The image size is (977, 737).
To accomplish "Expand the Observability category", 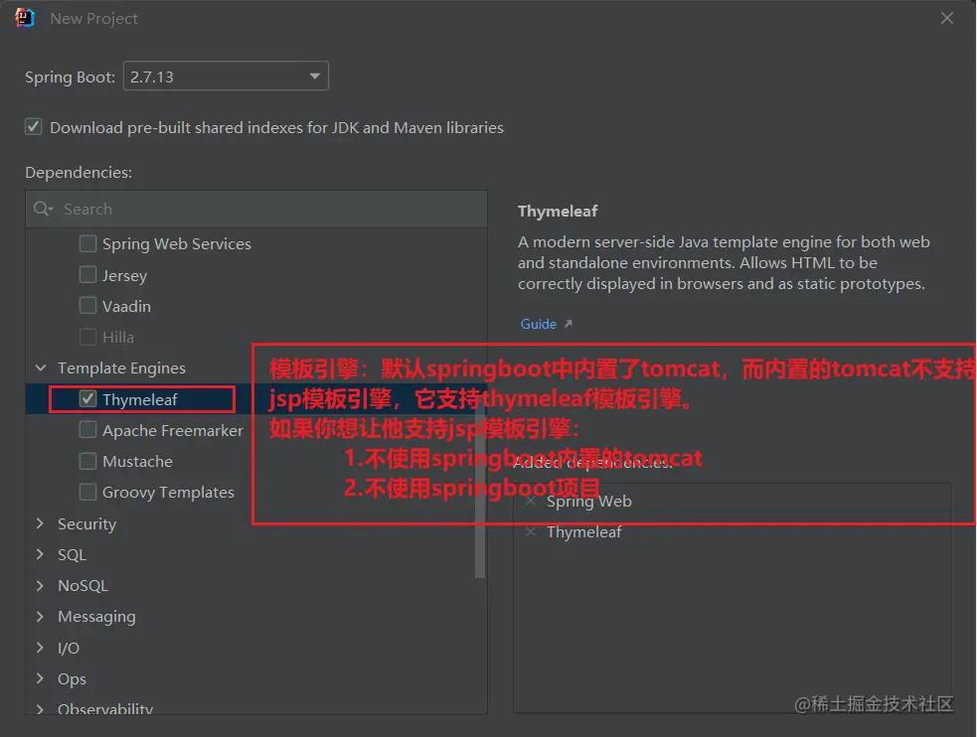I will pos(41,709).
